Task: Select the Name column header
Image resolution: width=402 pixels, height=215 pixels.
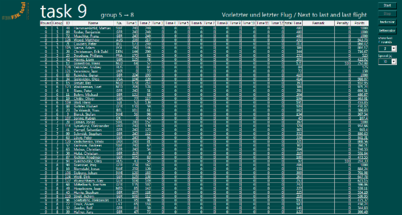Action: (x=93, y=23)
